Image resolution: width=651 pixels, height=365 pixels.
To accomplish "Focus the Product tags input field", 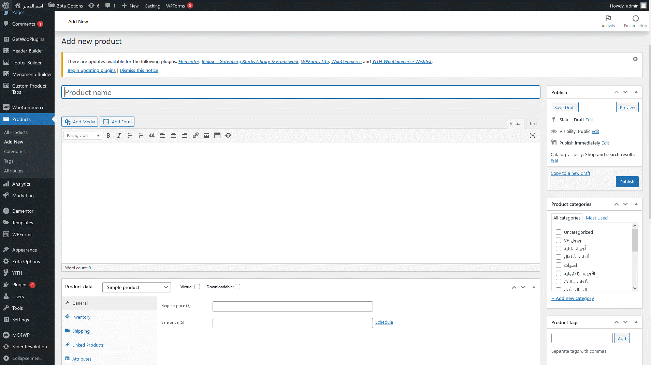I will 582,338.
